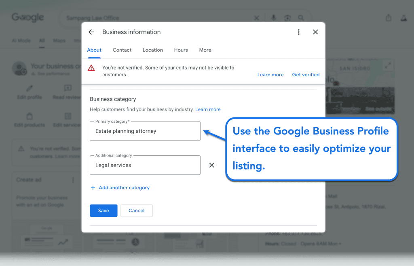Open Edit products bag icon in background
The image size is (414, 266).
[30, 116]
